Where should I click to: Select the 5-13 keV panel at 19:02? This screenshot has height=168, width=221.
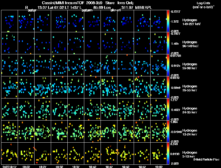[x=159, y=153]
